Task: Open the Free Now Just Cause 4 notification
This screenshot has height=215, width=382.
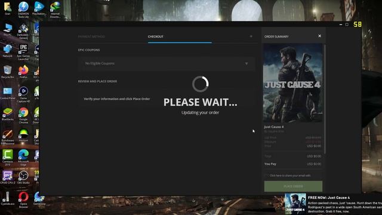Action: tap(333, 204)
